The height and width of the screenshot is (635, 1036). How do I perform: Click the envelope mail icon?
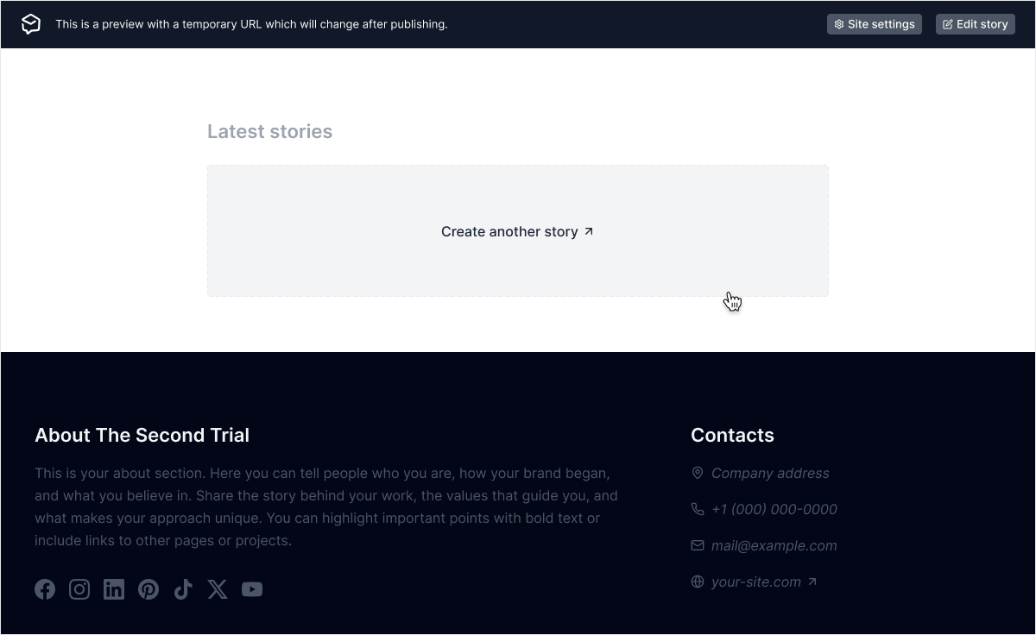[698, 545]
